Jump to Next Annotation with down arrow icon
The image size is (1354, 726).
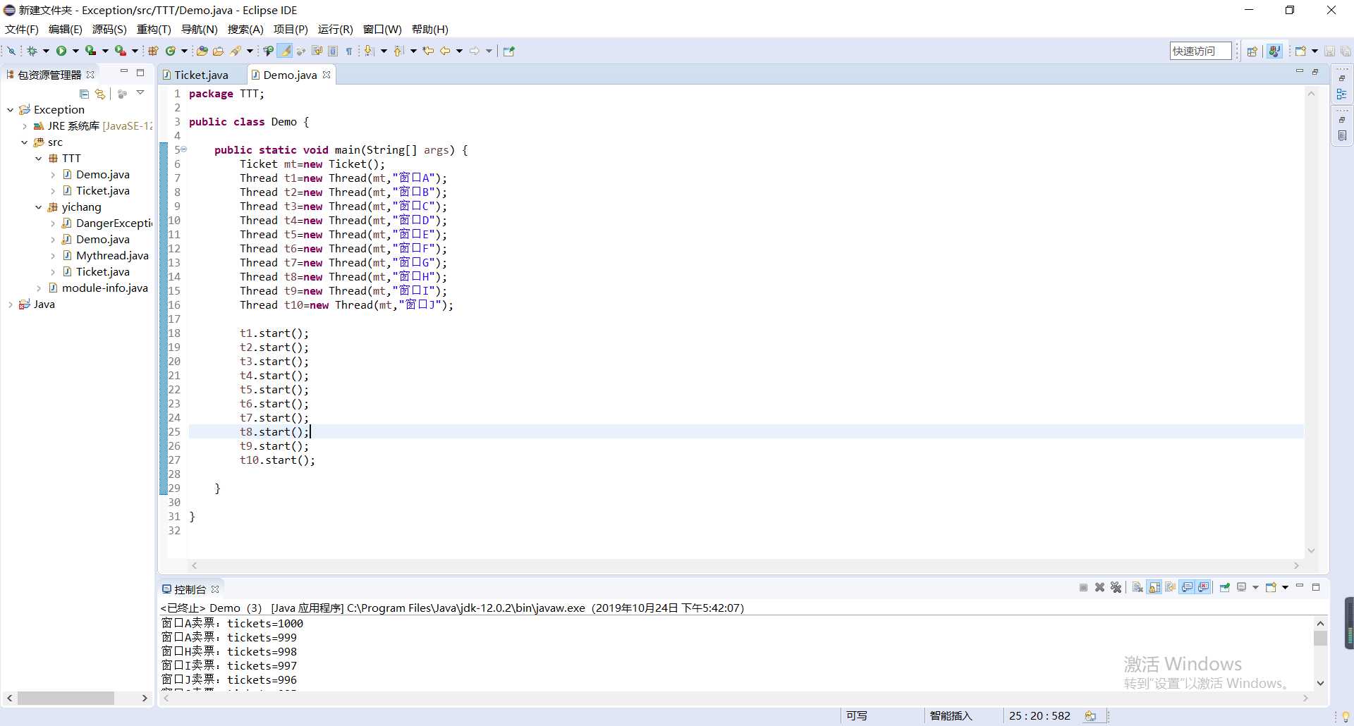369,51
